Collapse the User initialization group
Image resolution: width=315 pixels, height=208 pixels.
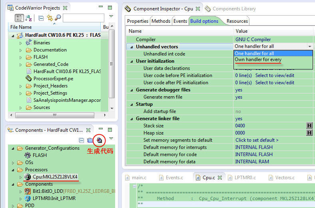(x=132, y=61)
